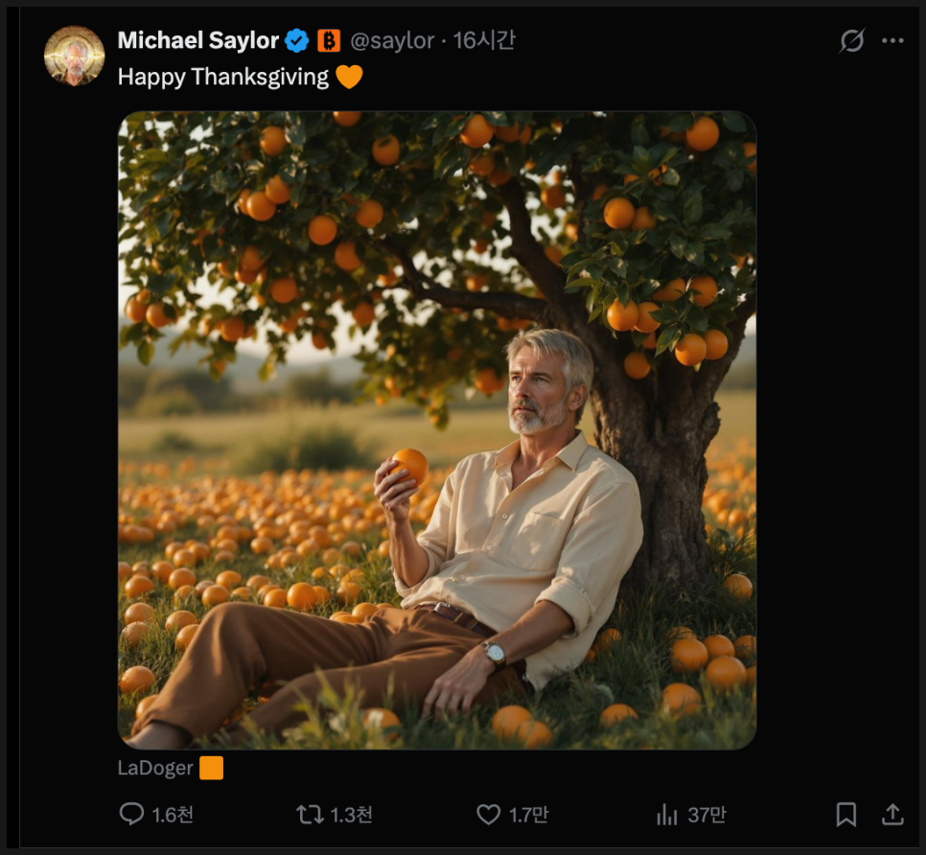Viewport: 926px width, 855px height.
Task: Open the three-dot more options menu
Action: 892,40
